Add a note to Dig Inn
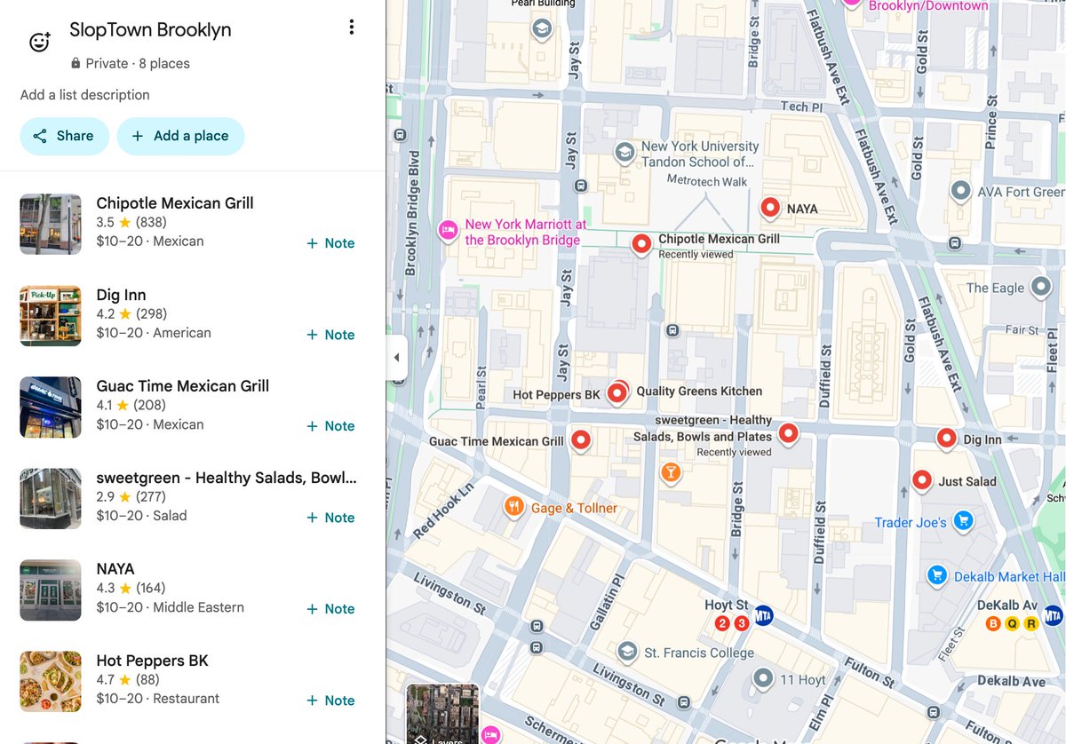The image size is (1066, 744). pos(330,335)
